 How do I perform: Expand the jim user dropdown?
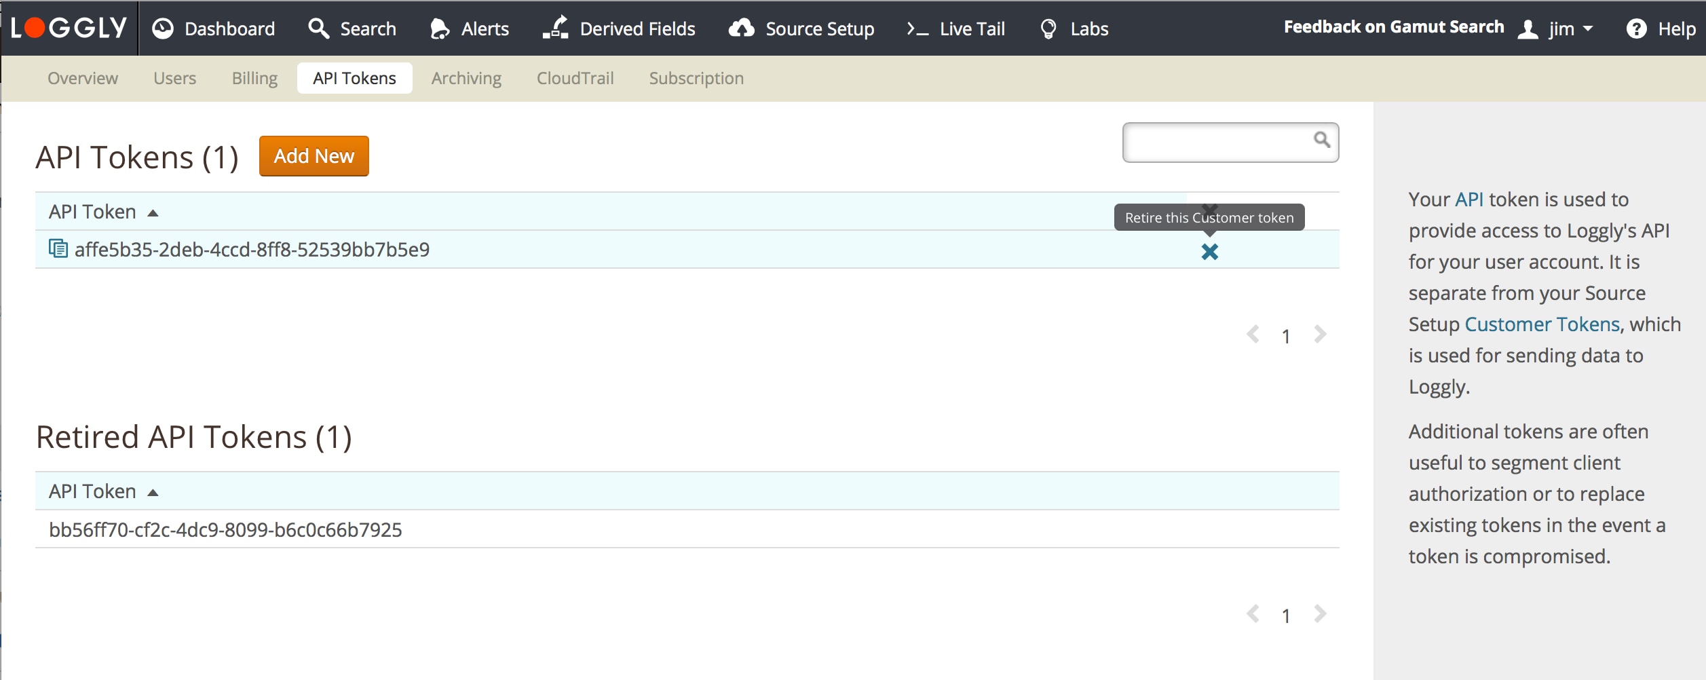[x=1556, y=29]
